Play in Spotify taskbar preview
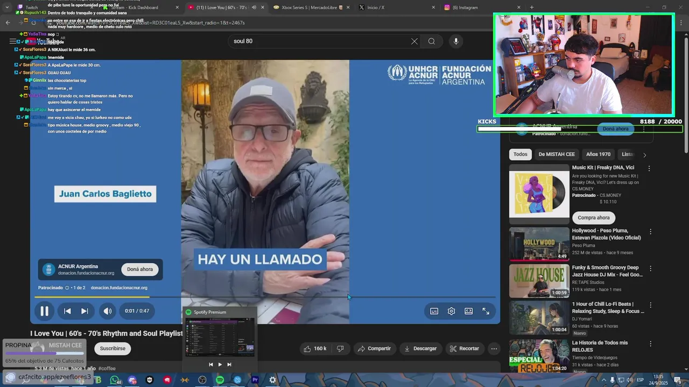The width and height of the screenshot is (689, 387). point(220,364)
